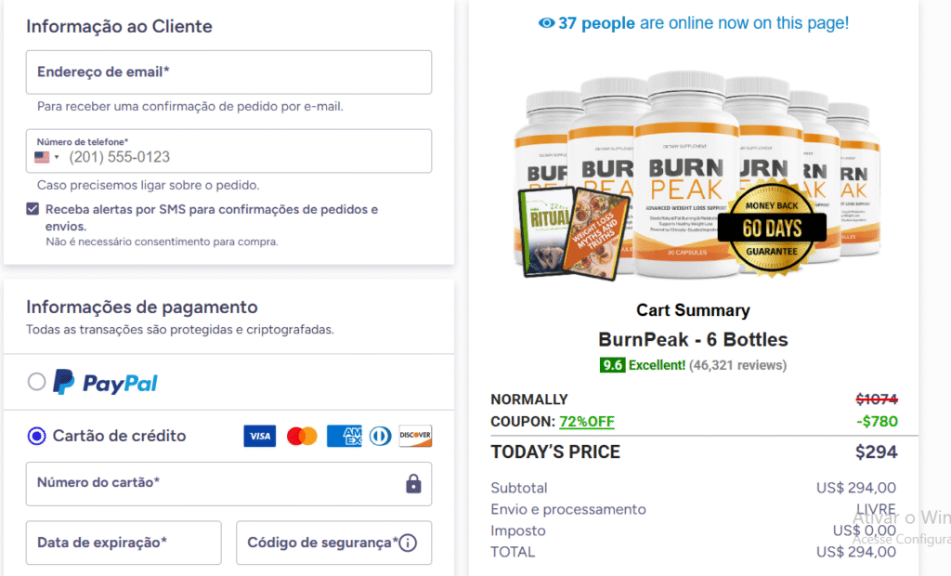Click the Diners Club card icon

click(379, 436)
